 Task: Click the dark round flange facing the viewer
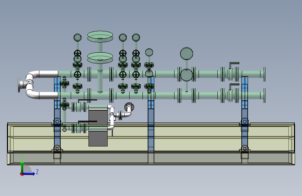(x=129, y=107)
